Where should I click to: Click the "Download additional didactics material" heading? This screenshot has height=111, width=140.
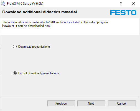click(40, 12)
